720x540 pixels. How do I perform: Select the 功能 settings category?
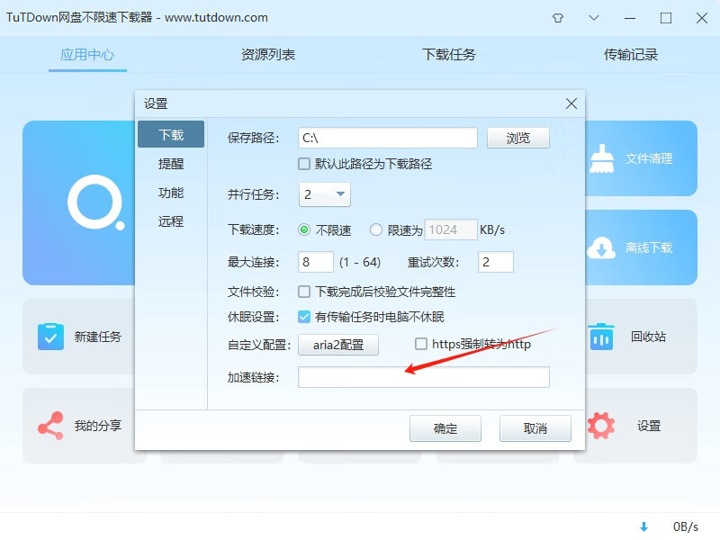pos(171,193)
